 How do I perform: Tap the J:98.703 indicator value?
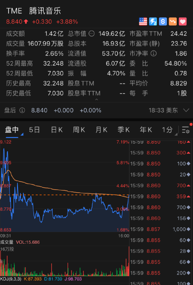click(73, 279)
